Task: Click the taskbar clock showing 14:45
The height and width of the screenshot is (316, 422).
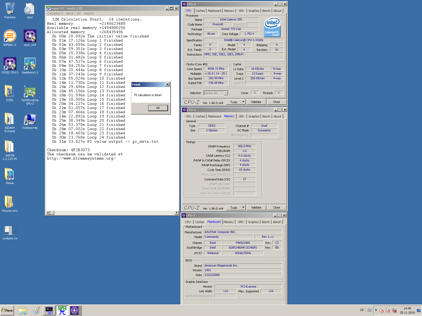Action: coord(407,308)
